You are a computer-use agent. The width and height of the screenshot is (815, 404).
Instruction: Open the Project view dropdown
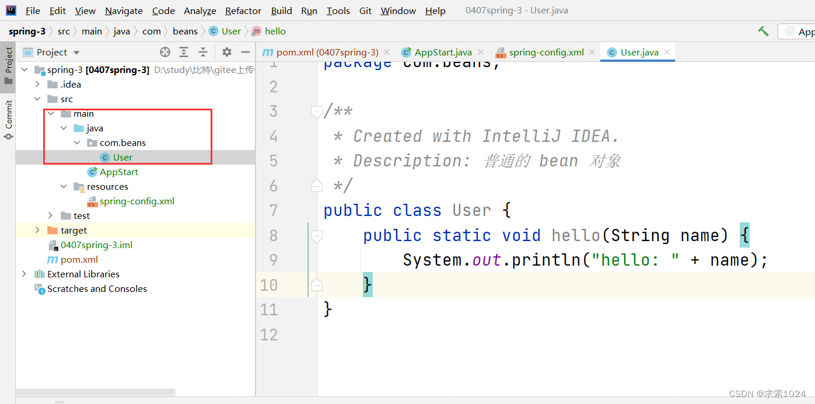click(x=76, y=53)
